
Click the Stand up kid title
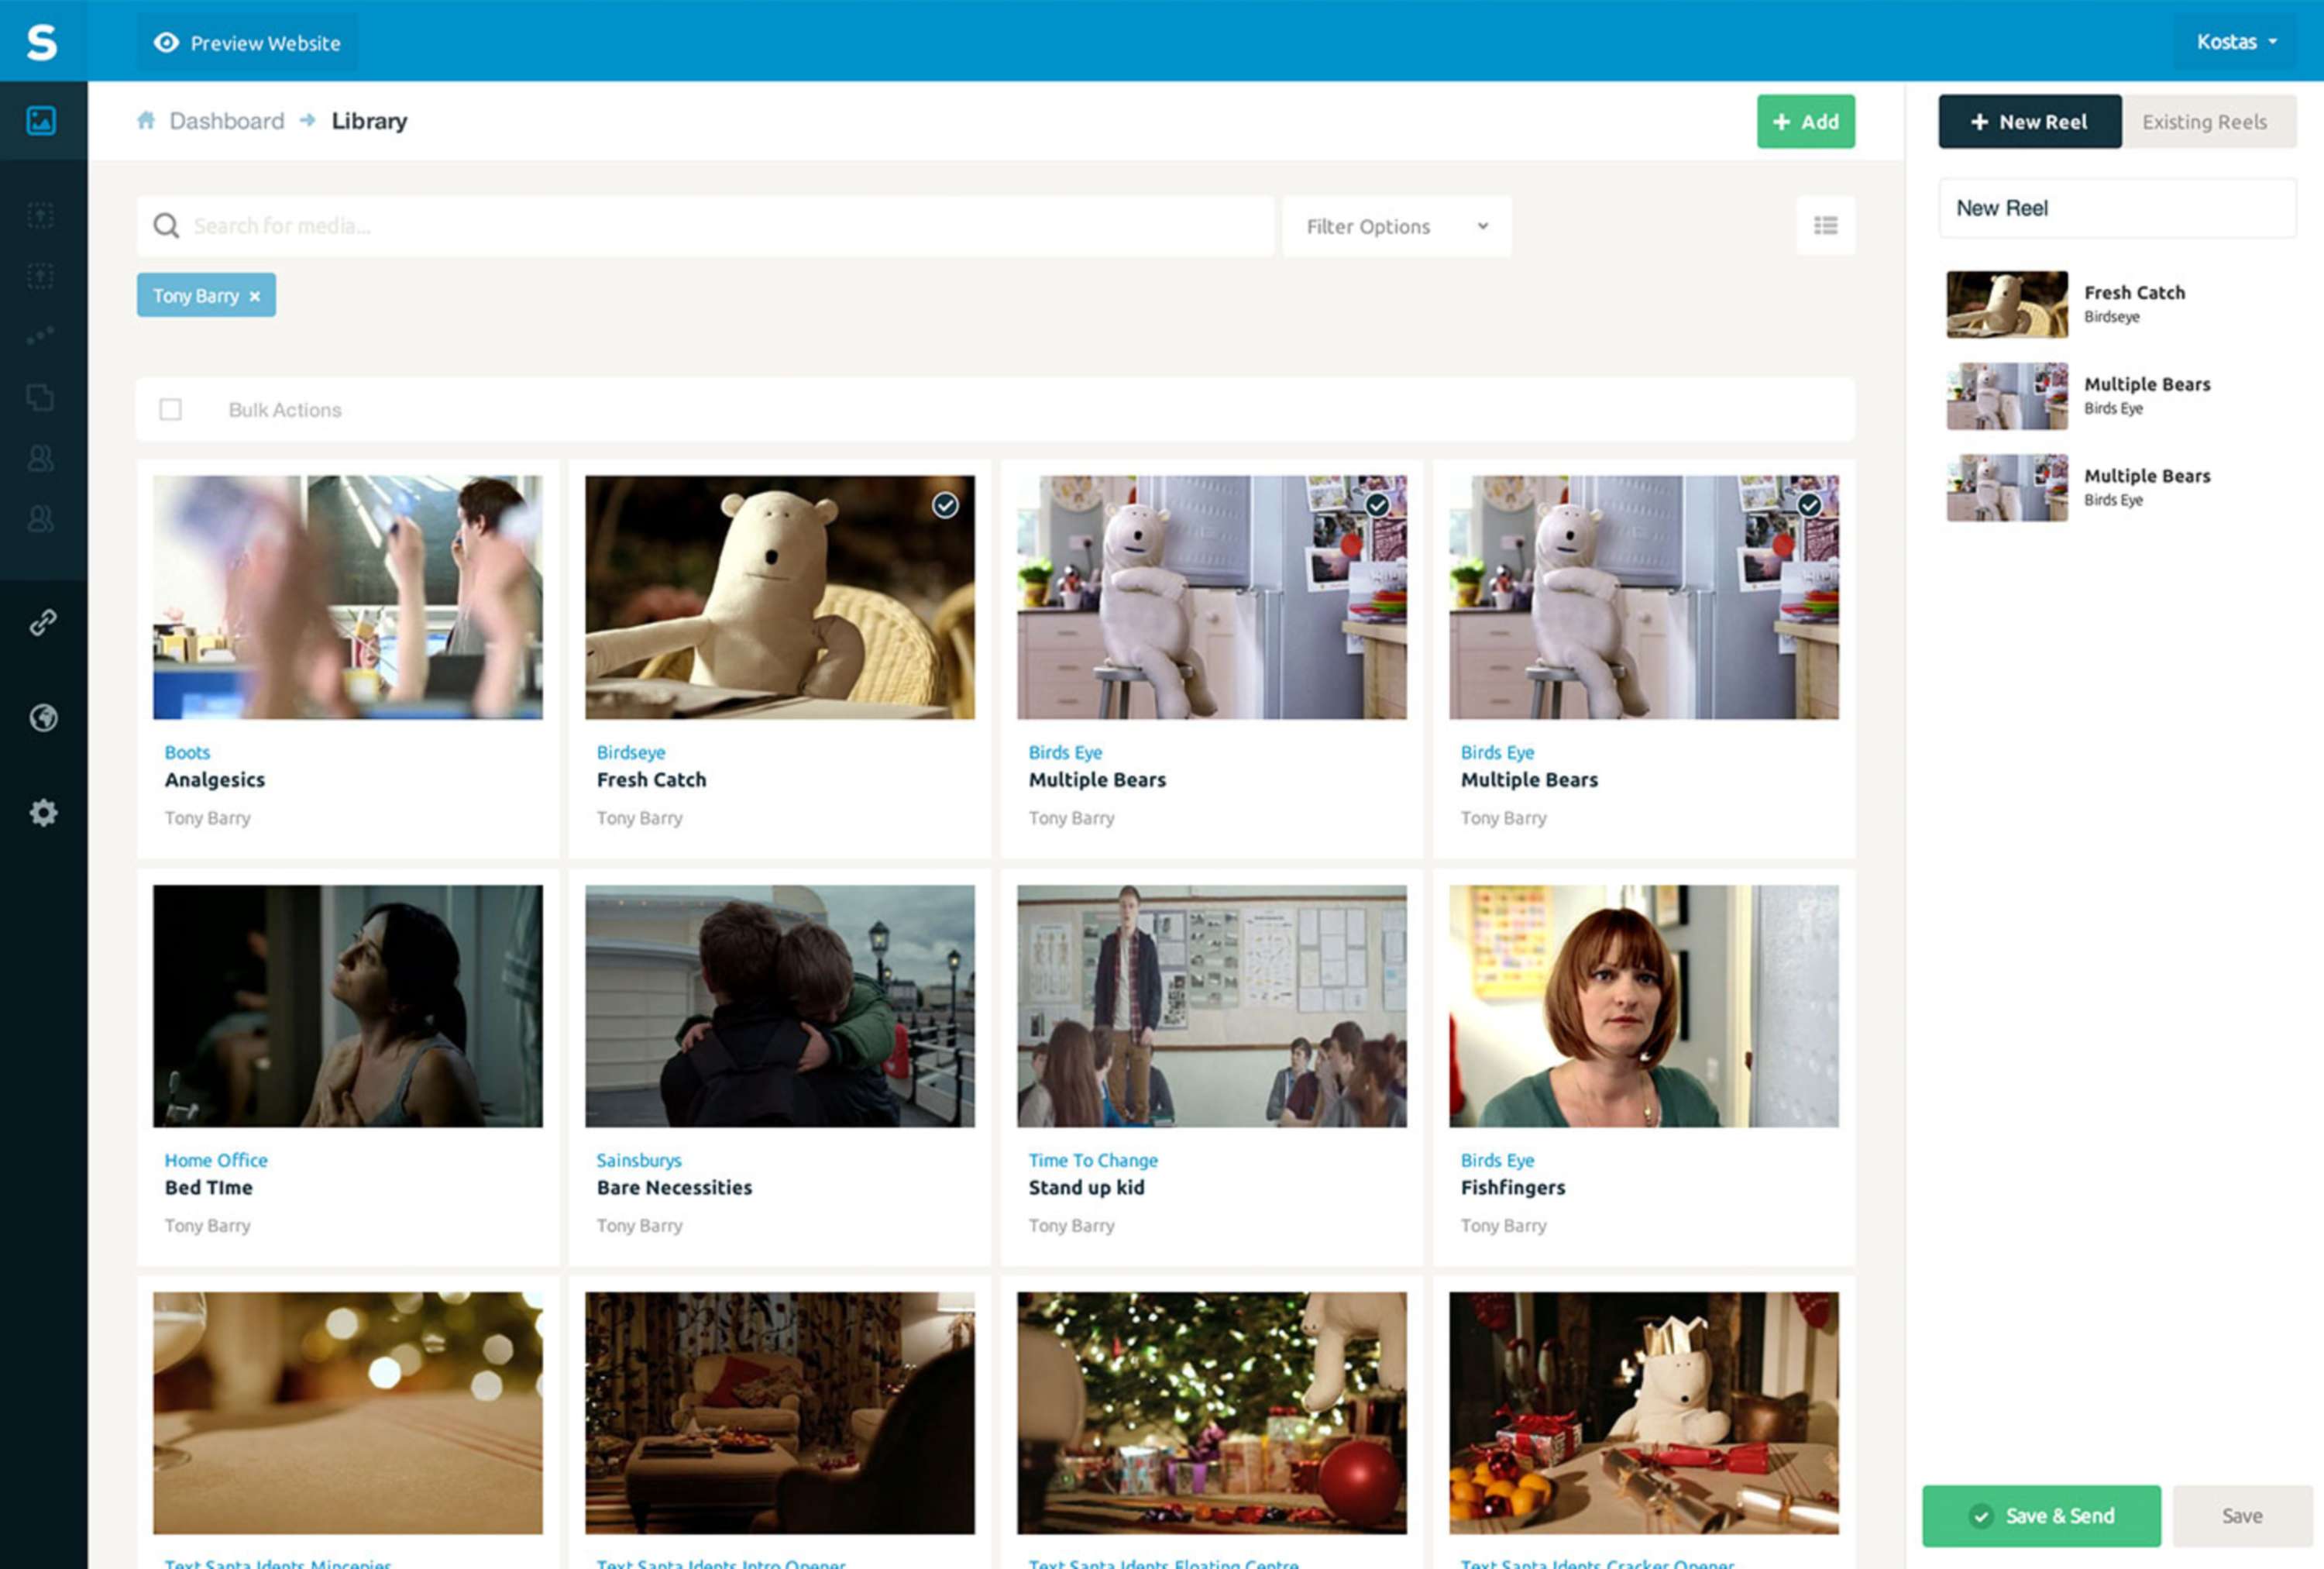point(1086,1188)
